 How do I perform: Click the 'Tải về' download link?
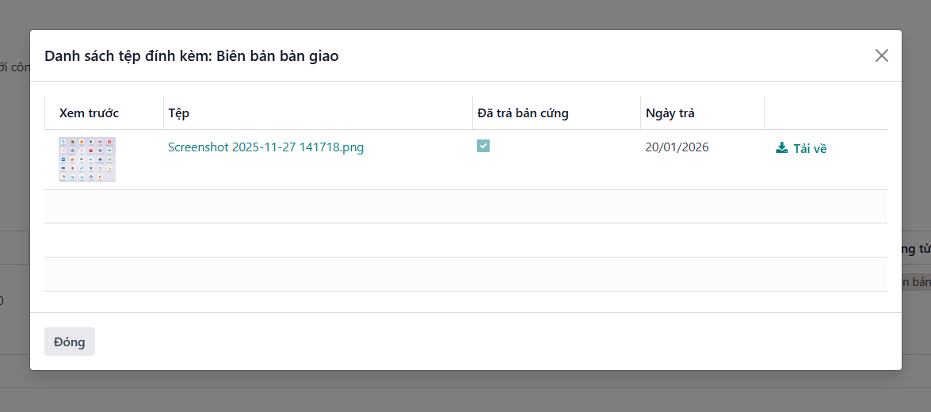coord(801,148)
